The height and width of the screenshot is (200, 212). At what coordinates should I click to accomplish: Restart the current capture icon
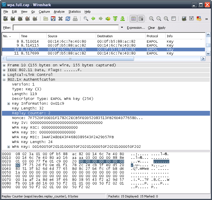[35, 19]
